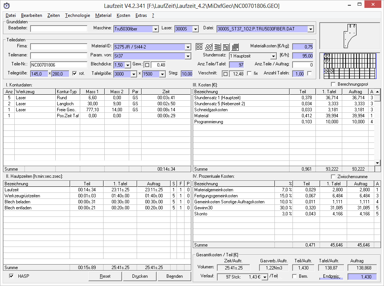The width and height of the screenshot is (384, 286).
Task: Open the Technologie menu
Action: tap(78, 15)
